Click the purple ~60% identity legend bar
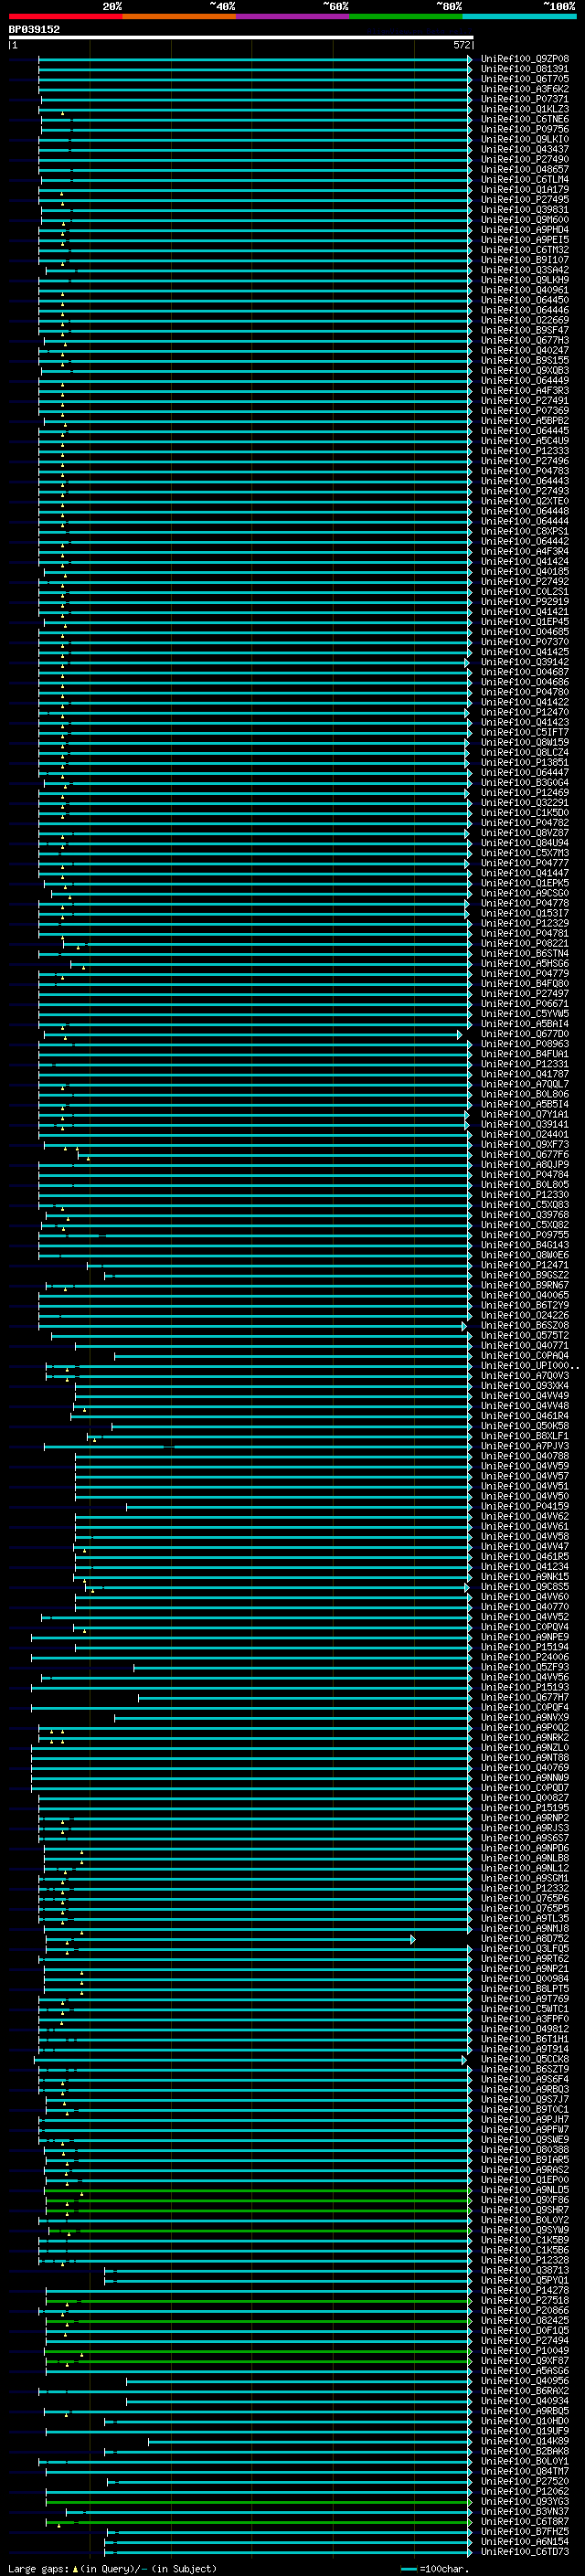585x2576 pixels. (293, 16)
